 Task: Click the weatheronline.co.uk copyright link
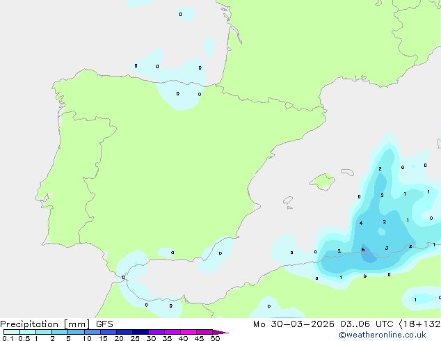click(383, 335)
